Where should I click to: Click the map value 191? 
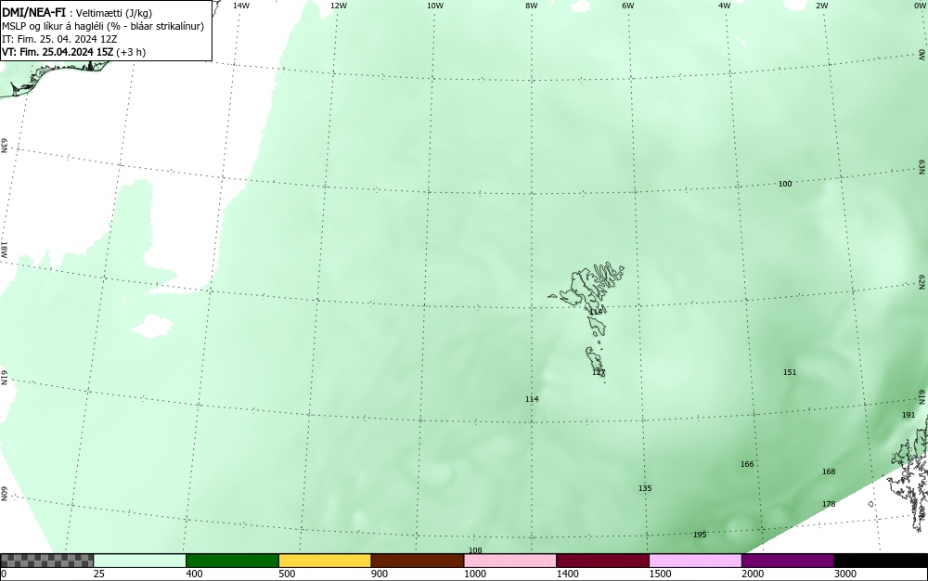(909, 415)
